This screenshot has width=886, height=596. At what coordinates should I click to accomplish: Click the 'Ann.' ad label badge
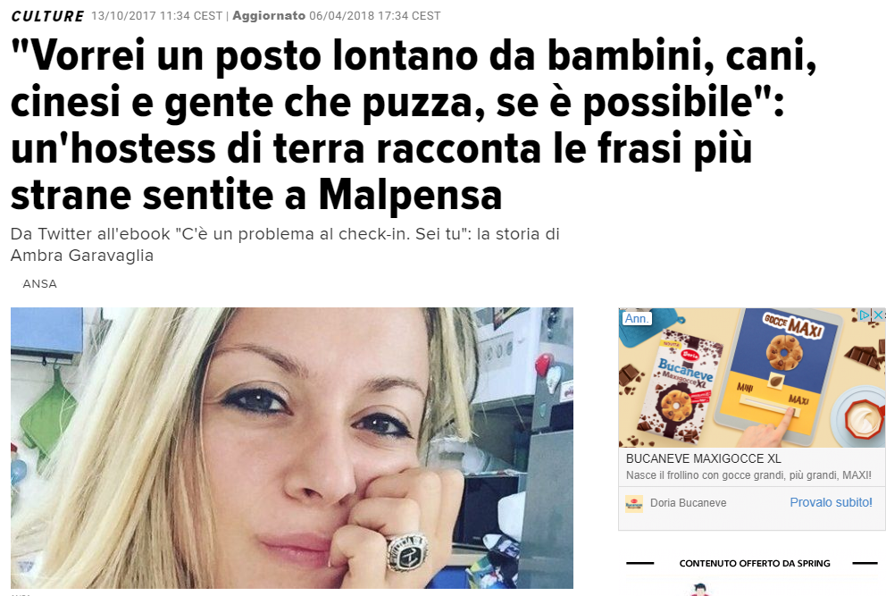636,318
